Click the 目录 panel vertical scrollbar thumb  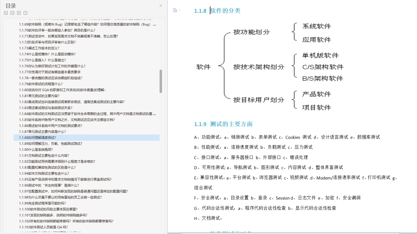(161, 81)
